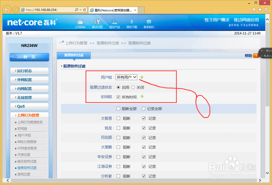Click the green plus icon beside 时间组
272x185 pixels.
pos(141,97)
